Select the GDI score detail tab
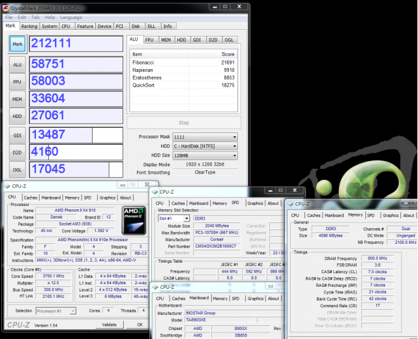The height and width of the screenshot is (339, 418). (197, 40)
